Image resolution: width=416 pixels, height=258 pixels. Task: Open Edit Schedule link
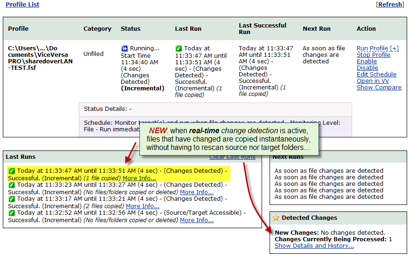[x=376, y=75]
